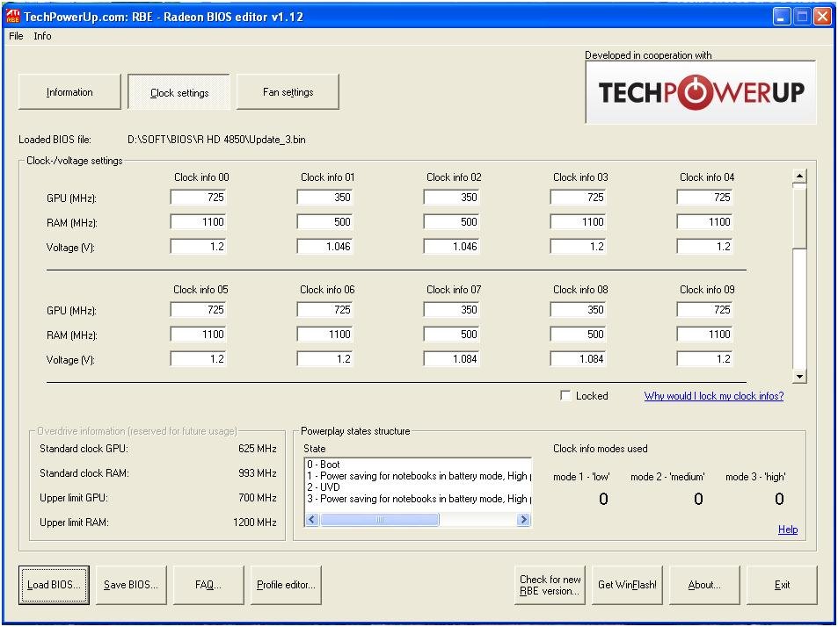Image resolution: width=838 pixels, height=627 pixels.
Task: Open 'Why would I lock my clock infos?' link
Action: tap(713, 395)
